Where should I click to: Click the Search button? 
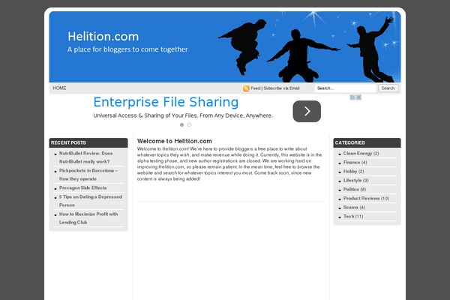(388, 88)
